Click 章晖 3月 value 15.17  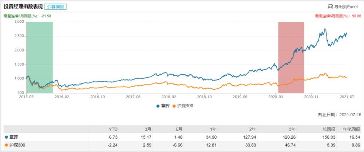click(146, 137)
